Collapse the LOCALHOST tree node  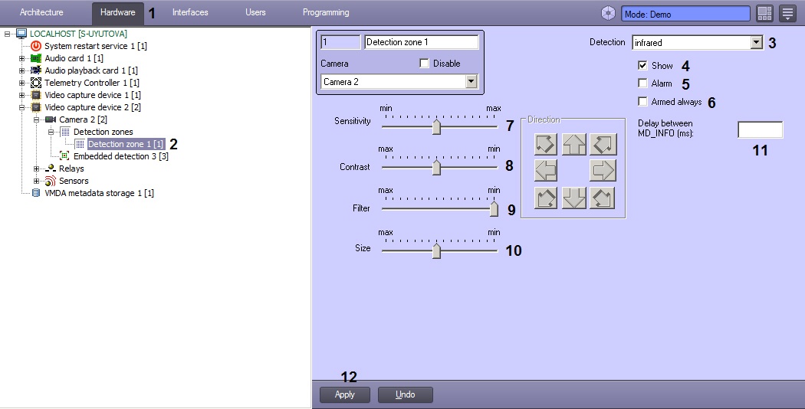coord(7,34)
